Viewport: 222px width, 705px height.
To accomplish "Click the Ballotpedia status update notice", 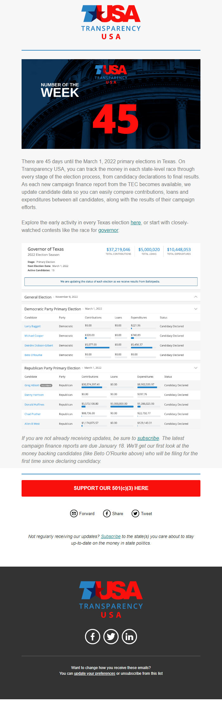I will (111, 282).
